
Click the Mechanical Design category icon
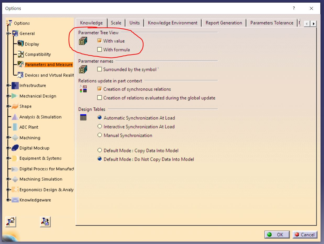tap(15, 96)
